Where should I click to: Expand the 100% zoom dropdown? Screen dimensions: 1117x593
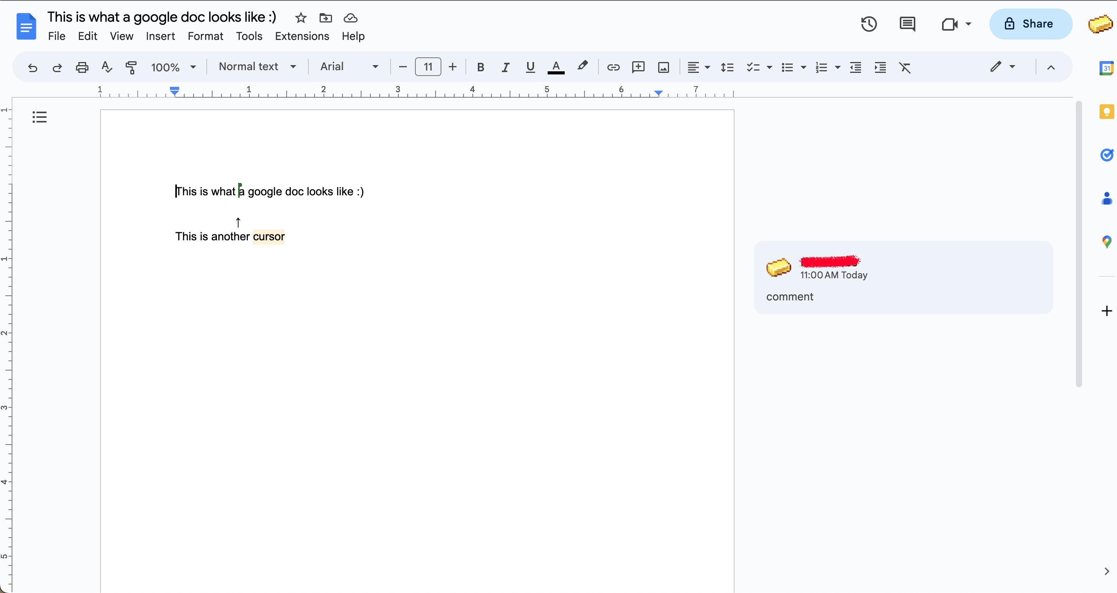tap(173, 67)
